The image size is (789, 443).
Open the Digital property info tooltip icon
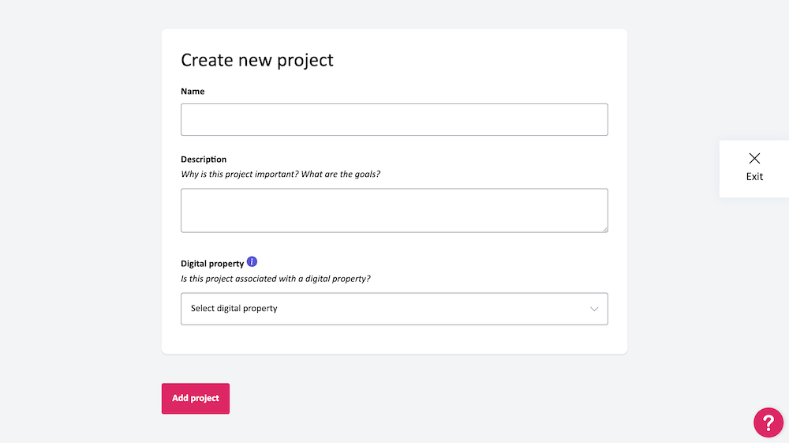coord(252,262)
